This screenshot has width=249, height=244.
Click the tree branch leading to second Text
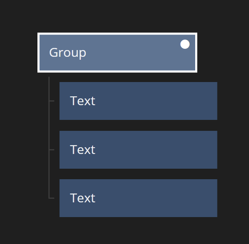coord(52,150)
